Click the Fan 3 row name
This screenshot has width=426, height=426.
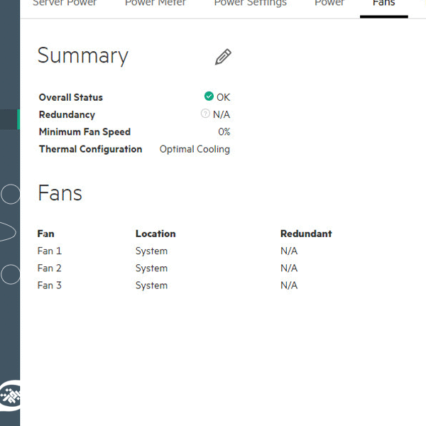point(50,285)
